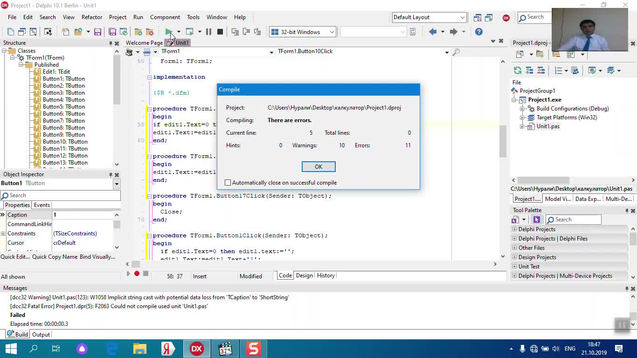This screenshot has width=637, height=358.
Task: Click the Caption property value field
Action: coord(83,215)
